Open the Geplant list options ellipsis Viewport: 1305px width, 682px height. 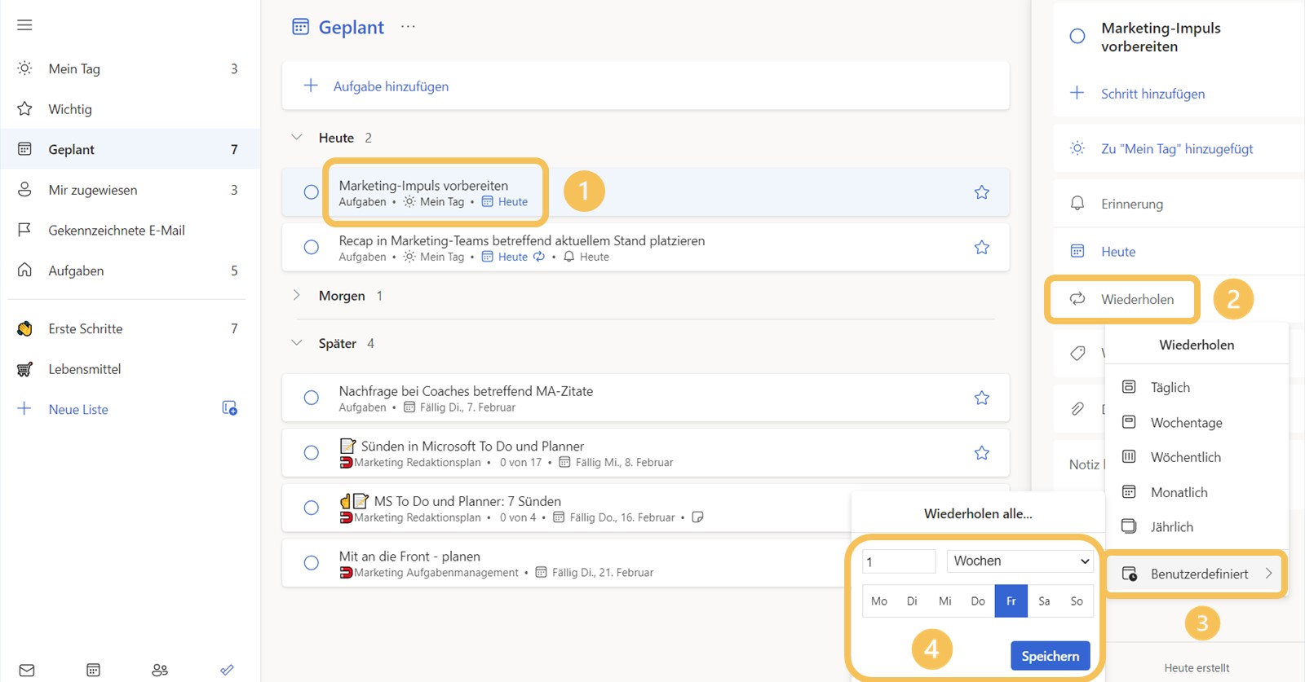408,27
